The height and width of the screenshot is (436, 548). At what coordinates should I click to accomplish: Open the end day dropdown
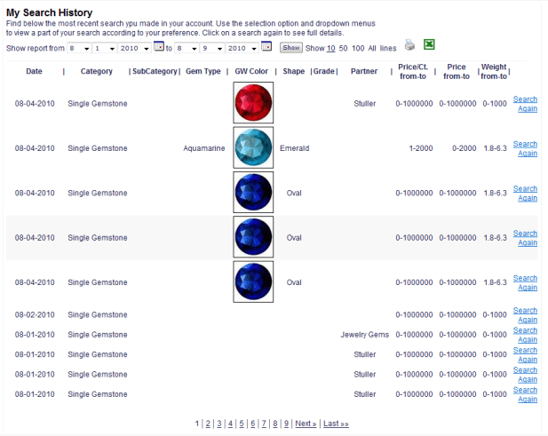point(212,48)
